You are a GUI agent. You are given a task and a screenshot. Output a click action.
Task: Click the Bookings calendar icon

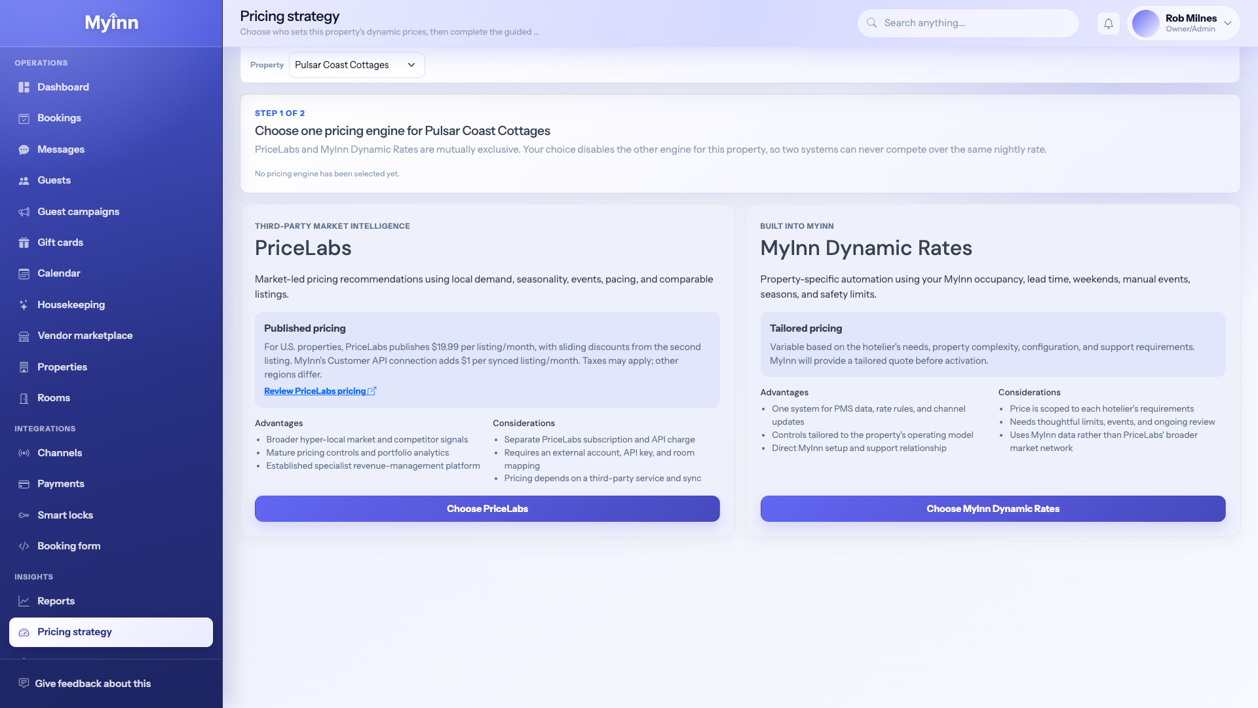tap(24, 119)
